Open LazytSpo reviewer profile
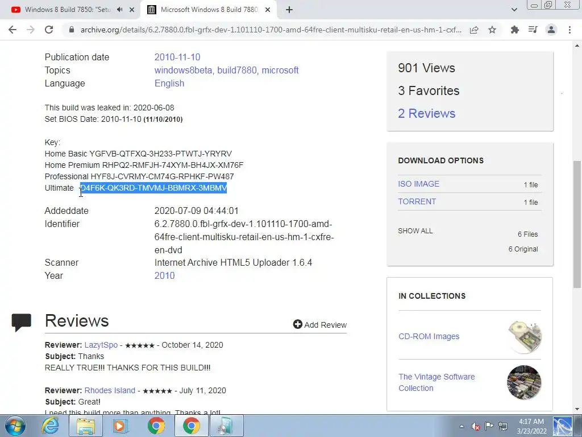 click(101, 345)
